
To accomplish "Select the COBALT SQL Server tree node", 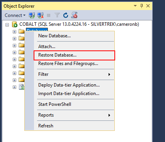I will pyautogui.click(x=79, y=24).
